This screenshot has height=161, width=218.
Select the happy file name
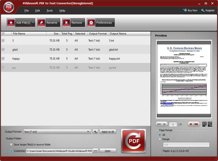click(16, 59)
